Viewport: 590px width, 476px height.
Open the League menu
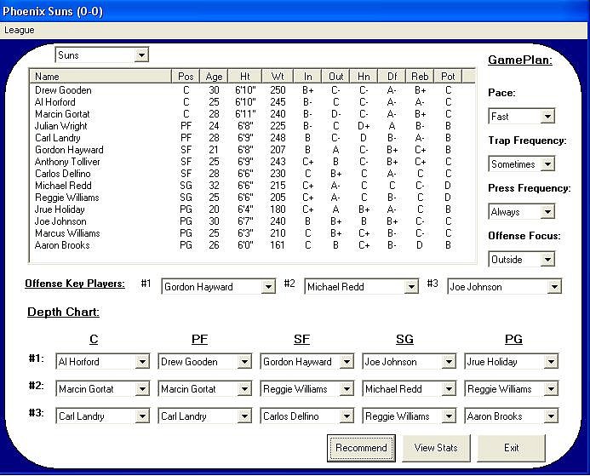[20, 30]
